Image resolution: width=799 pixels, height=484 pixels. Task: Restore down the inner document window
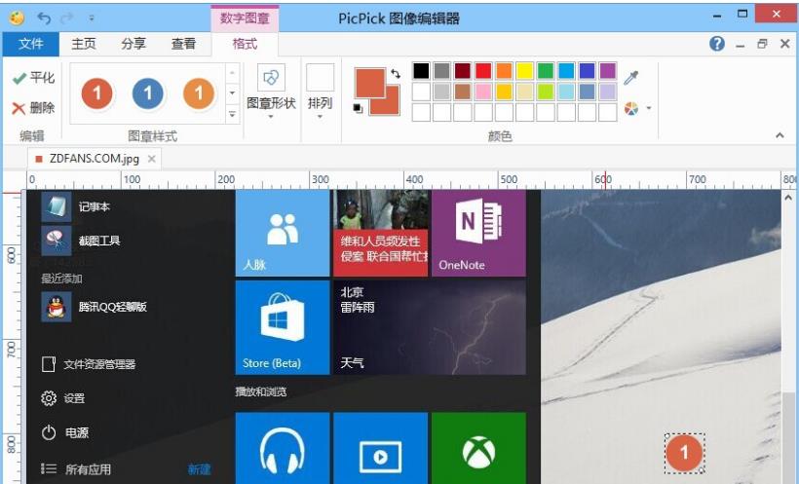tap(762, 44)
